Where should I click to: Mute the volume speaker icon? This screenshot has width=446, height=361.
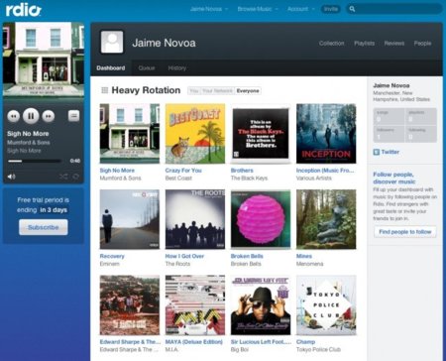click(x=11, y=177)
